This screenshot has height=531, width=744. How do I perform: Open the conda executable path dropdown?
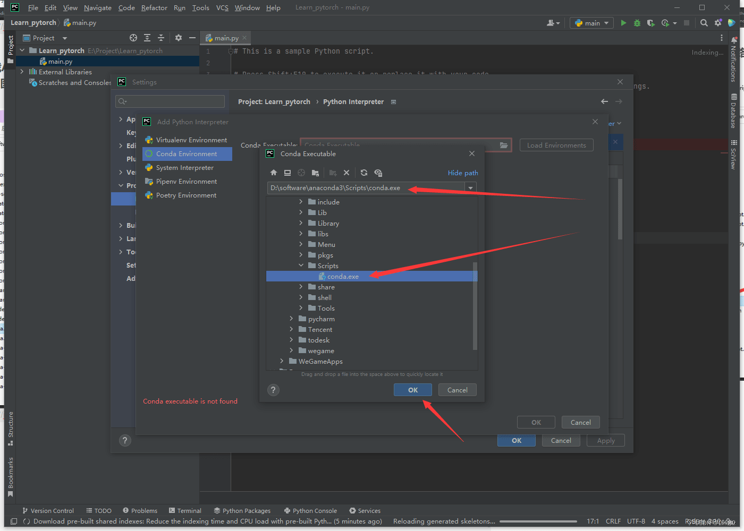[470, 187]
